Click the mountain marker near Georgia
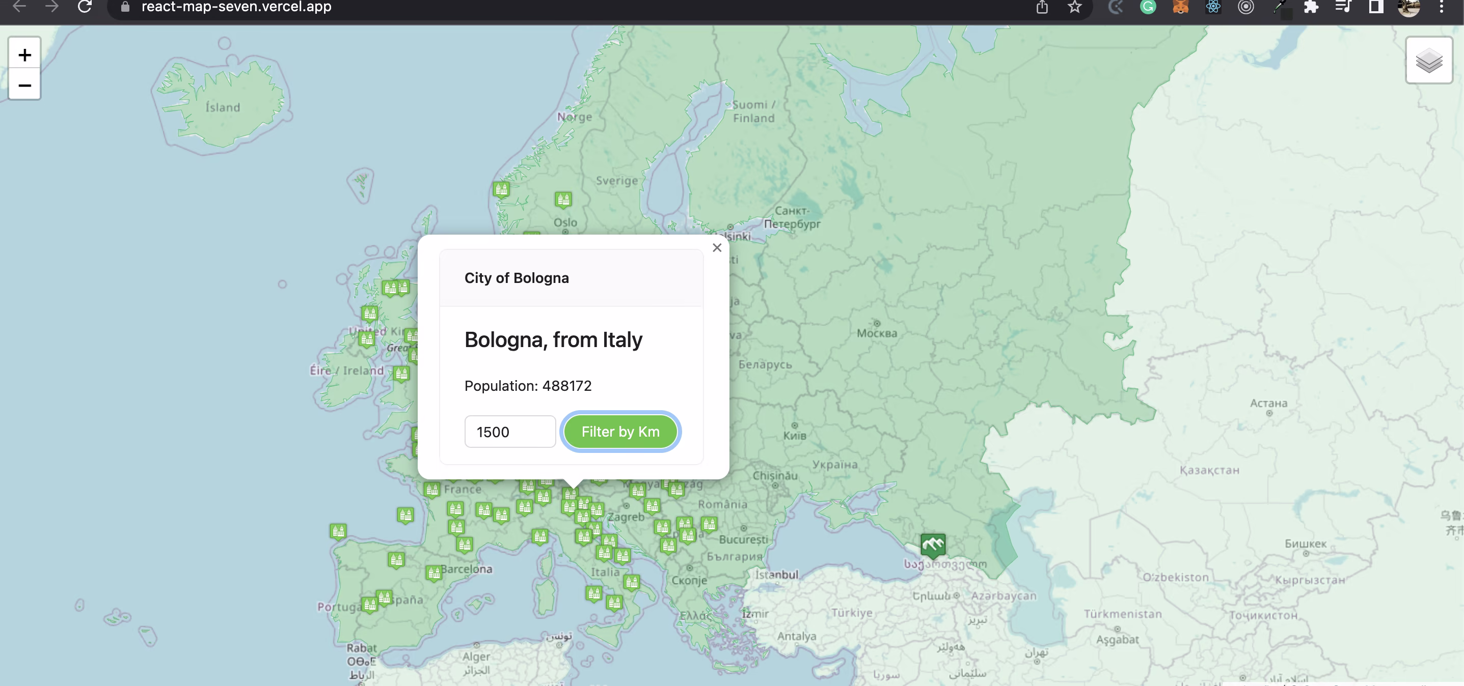 coord(933,545)
